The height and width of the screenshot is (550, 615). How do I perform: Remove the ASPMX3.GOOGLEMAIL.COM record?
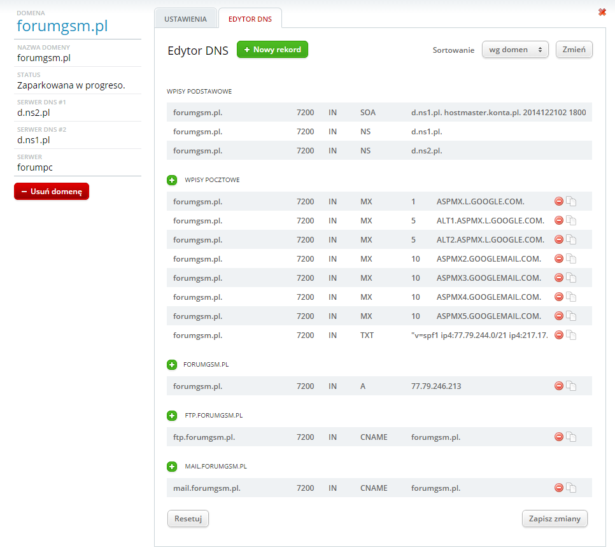pos(559,278)
